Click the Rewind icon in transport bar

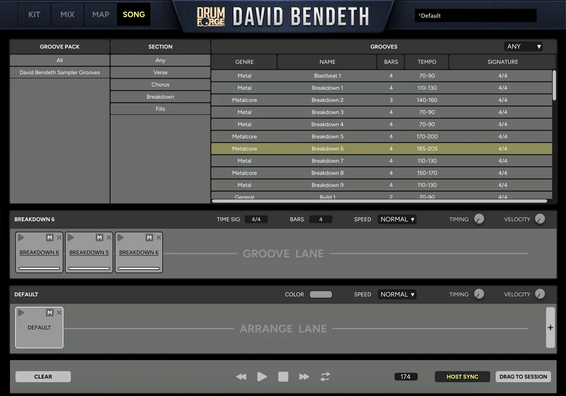point(241,377)
